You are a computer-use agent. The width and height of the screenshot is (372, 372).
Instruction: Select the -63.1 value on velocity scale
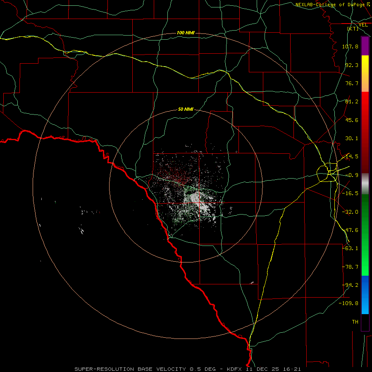coord(350,248)
